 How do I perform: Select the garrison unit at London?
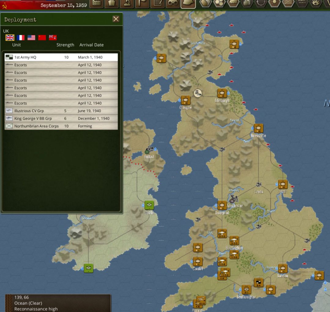click(283, 269)
